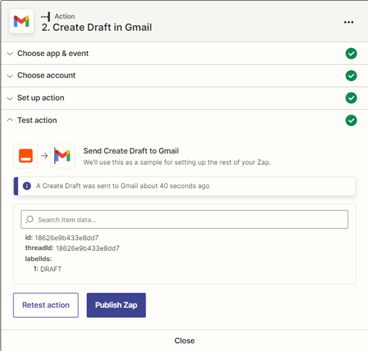Click the magnifier icon in the search box
Viewport: 368px width, 351px height.
pos(30,219)
